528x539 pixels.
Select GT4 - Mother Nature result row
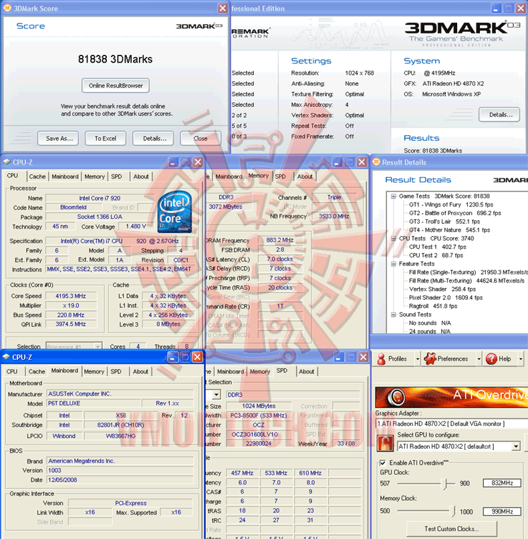(x=449, y=230)
